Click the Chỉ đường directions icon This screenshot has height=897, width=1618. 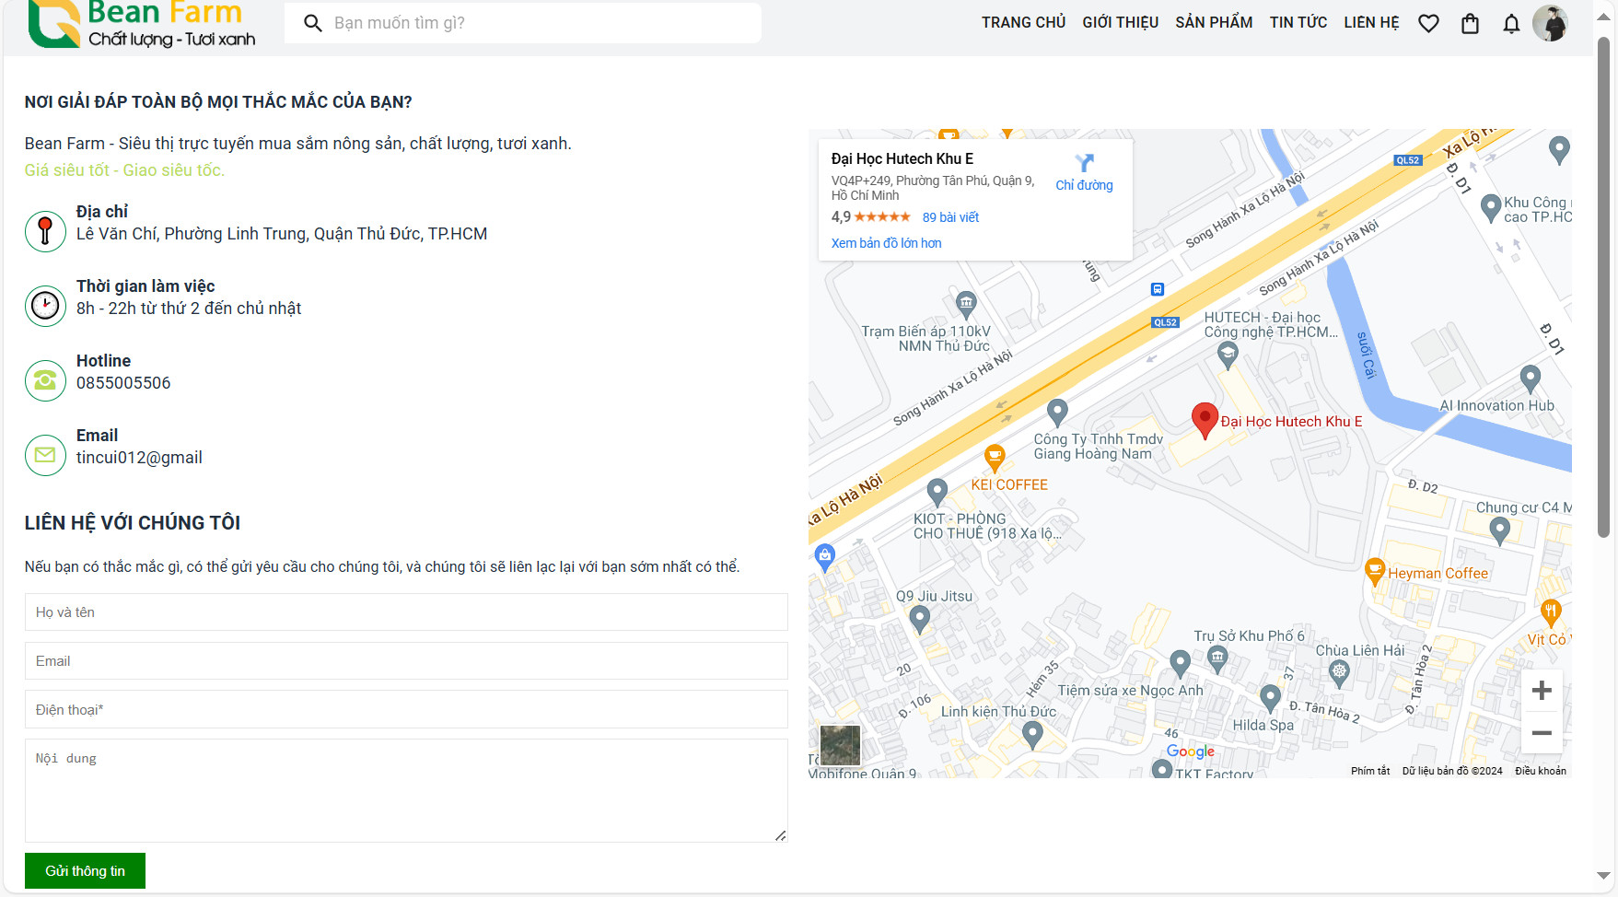(1085, 163)
